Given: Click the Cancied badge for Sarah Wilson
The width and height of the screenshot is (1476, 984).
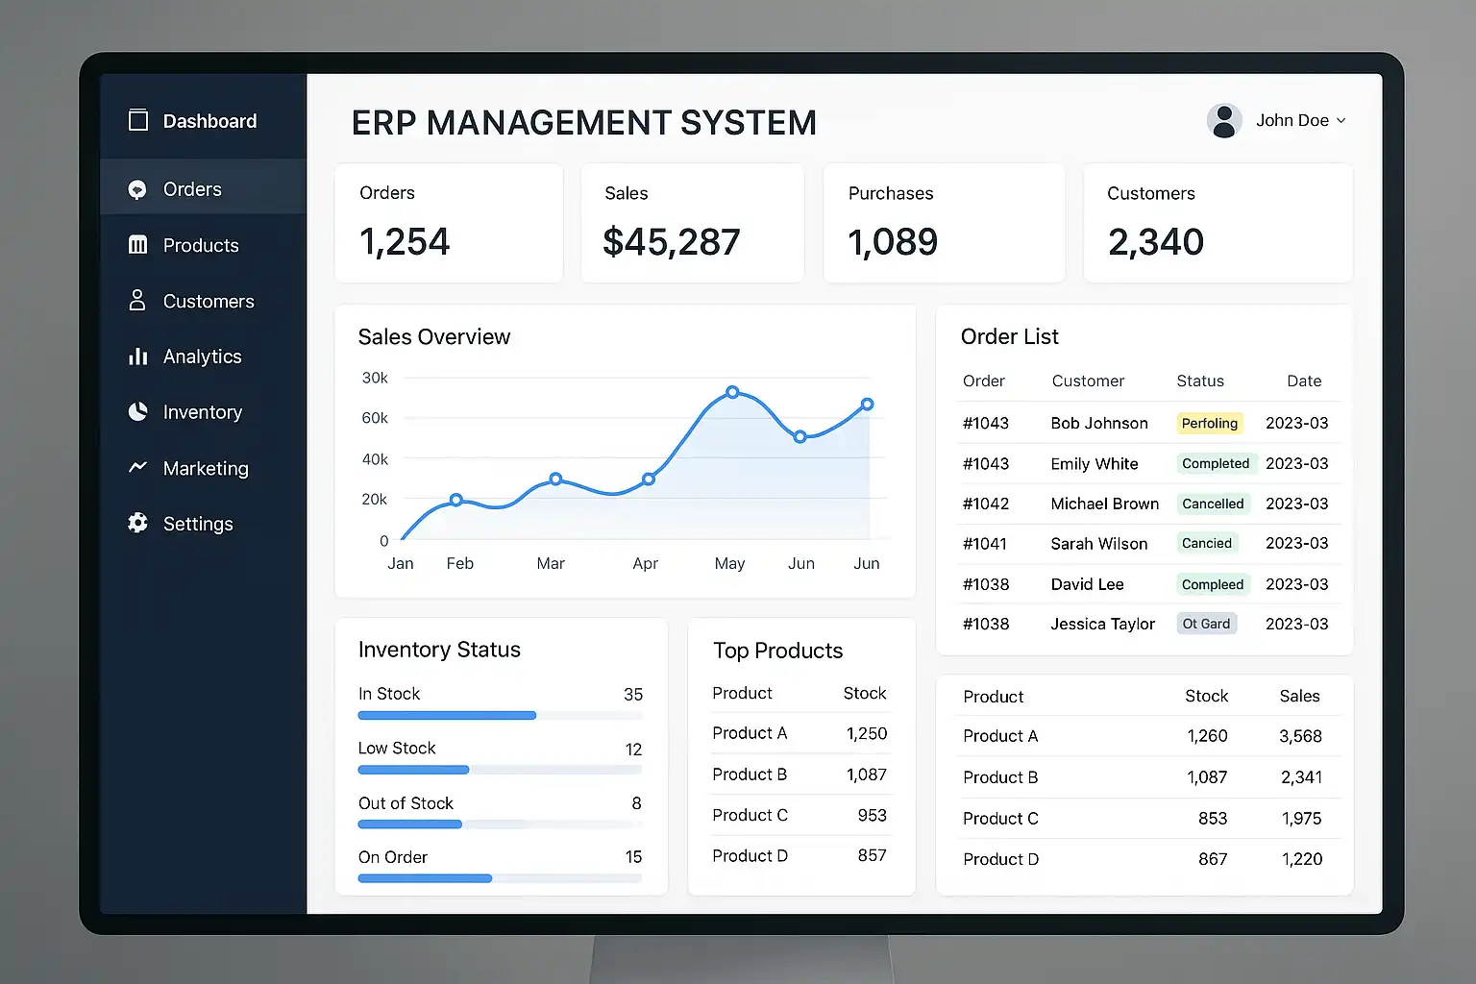Looking at the screenshot, I should click(1207, 543).
